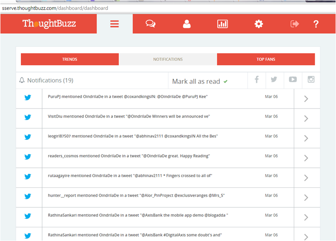The height and width of the screenshot is (241, 336).
Task: Click the Notifications (19) heading
Action: [x=50, y=80]
